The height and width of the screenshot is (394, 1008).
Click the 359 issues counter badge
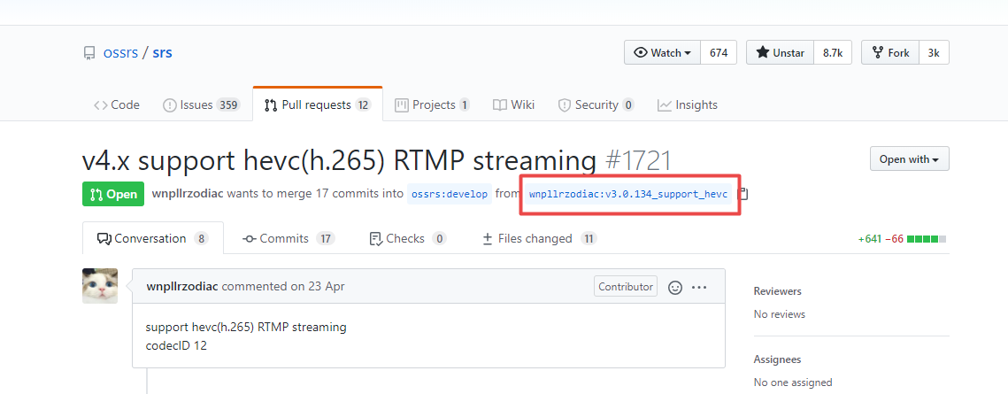pyautogui.click(x=228, y=104)
